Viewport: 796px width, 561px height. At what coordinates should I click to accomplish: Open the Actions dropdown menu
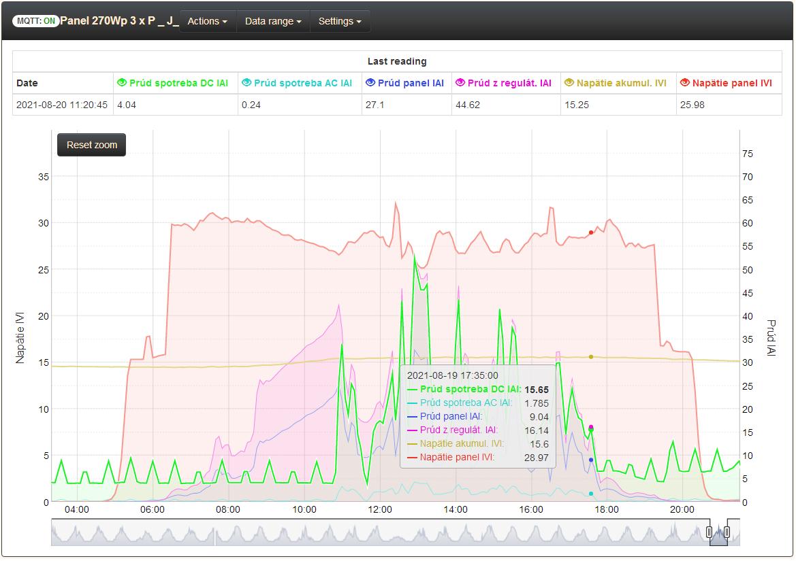(208, 21)
